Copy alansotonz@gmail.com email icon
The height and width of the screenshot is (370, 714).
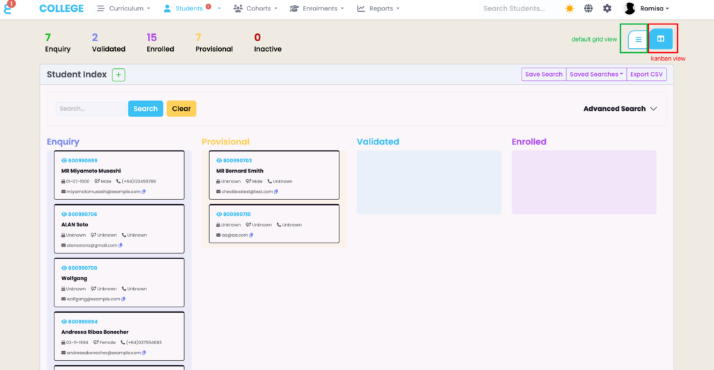click(121, 245)
